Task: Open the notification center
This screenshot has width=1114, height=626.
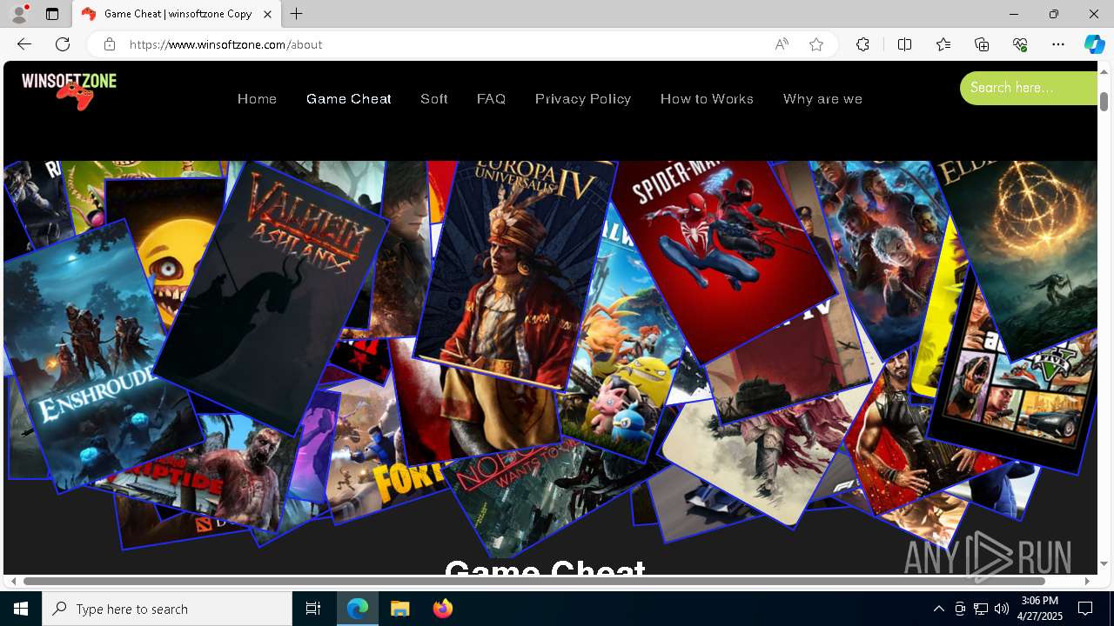Action: tap(1086, 609)
